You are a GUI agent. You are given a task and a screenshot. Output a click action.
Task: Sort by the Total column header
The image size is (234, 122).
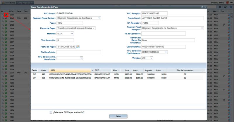tap(127, 70)
